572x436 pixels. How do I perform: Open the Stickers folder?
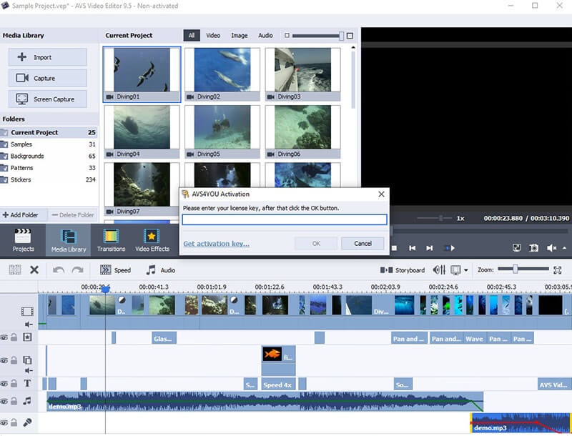[x=49, y=179]
